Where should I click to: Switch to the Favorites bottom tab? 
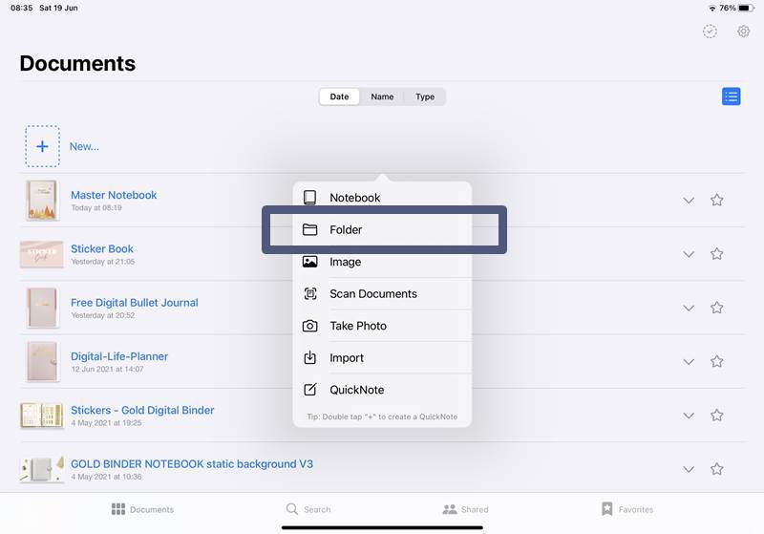627,509
